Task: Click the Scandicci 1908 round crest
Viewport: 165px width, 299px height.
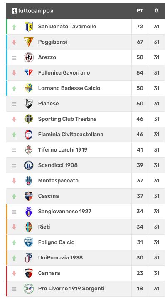Action: click(29, 165)
